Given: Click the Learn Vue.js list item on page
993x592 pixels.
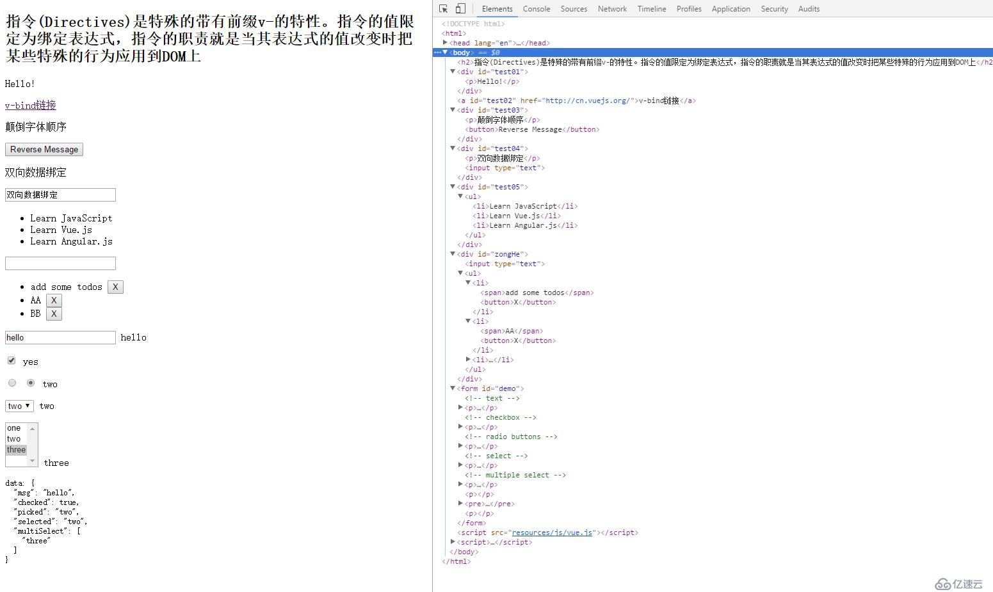Looking at the screenshot, I should [61, 230].
